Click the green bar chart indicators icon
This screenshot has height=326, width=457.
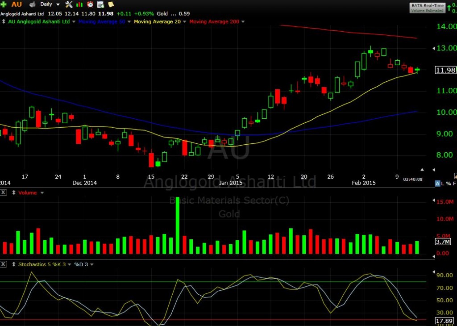79,4
